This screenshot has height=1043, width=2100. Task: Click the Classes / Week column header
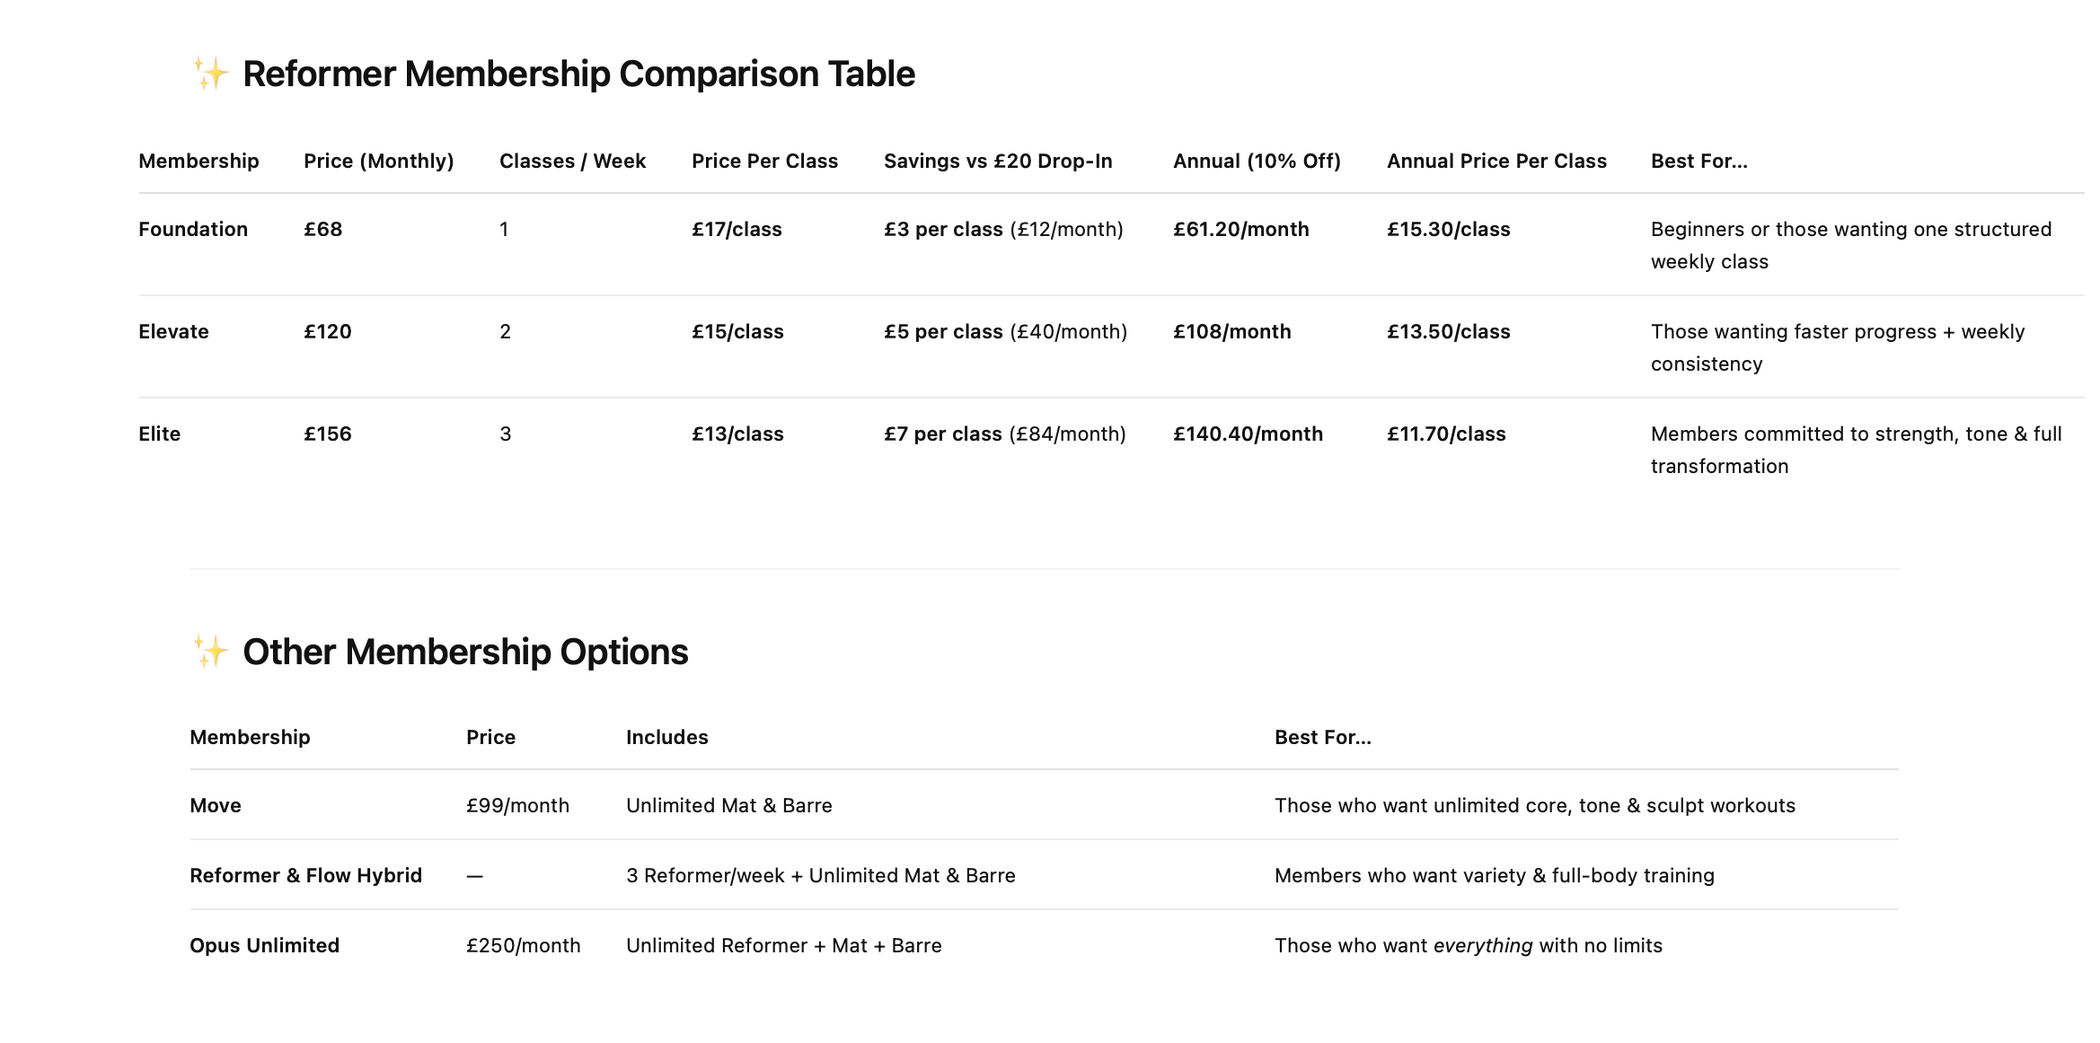pyautogui.click(x=572, y=161)
